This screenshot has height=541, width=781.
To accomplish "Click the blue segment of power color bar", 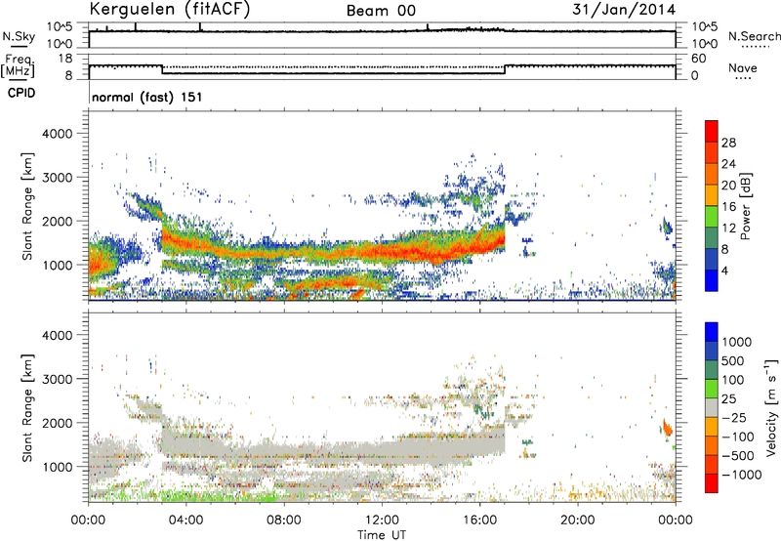I will click(712, 280).
